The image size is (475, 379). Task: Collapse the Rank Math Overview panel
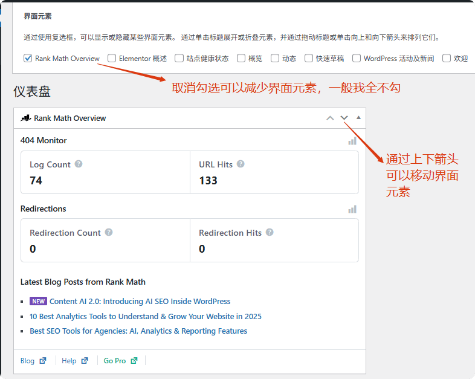tap(358, 118)
